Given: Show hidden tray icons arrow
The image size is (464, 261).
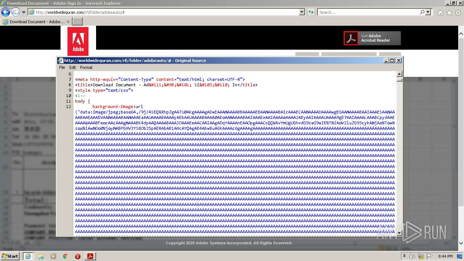Looking at the screenshot, I should coord(405,256).
